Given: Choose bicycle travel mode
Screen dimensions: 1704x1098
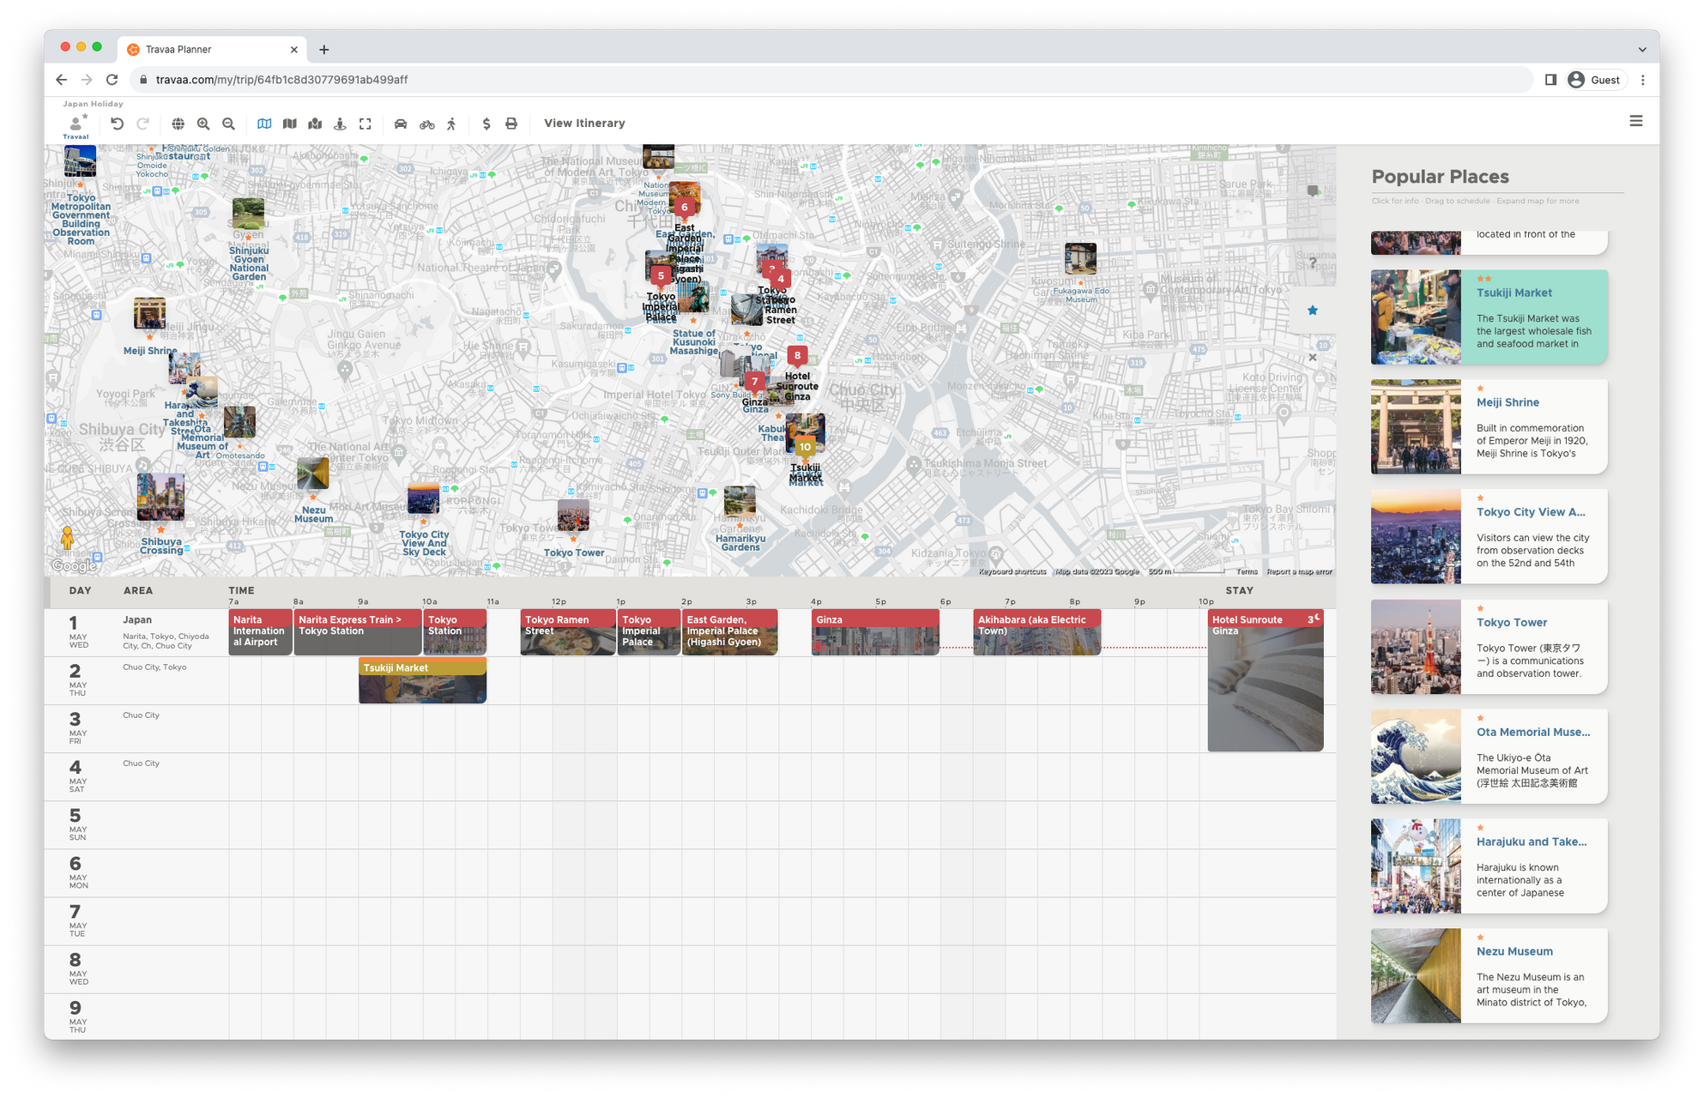Looking at the screenshot, I should pos(426,124).
